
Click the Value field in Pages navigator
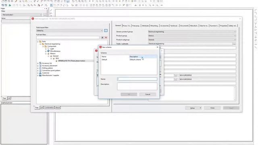(x=16, y=21)
